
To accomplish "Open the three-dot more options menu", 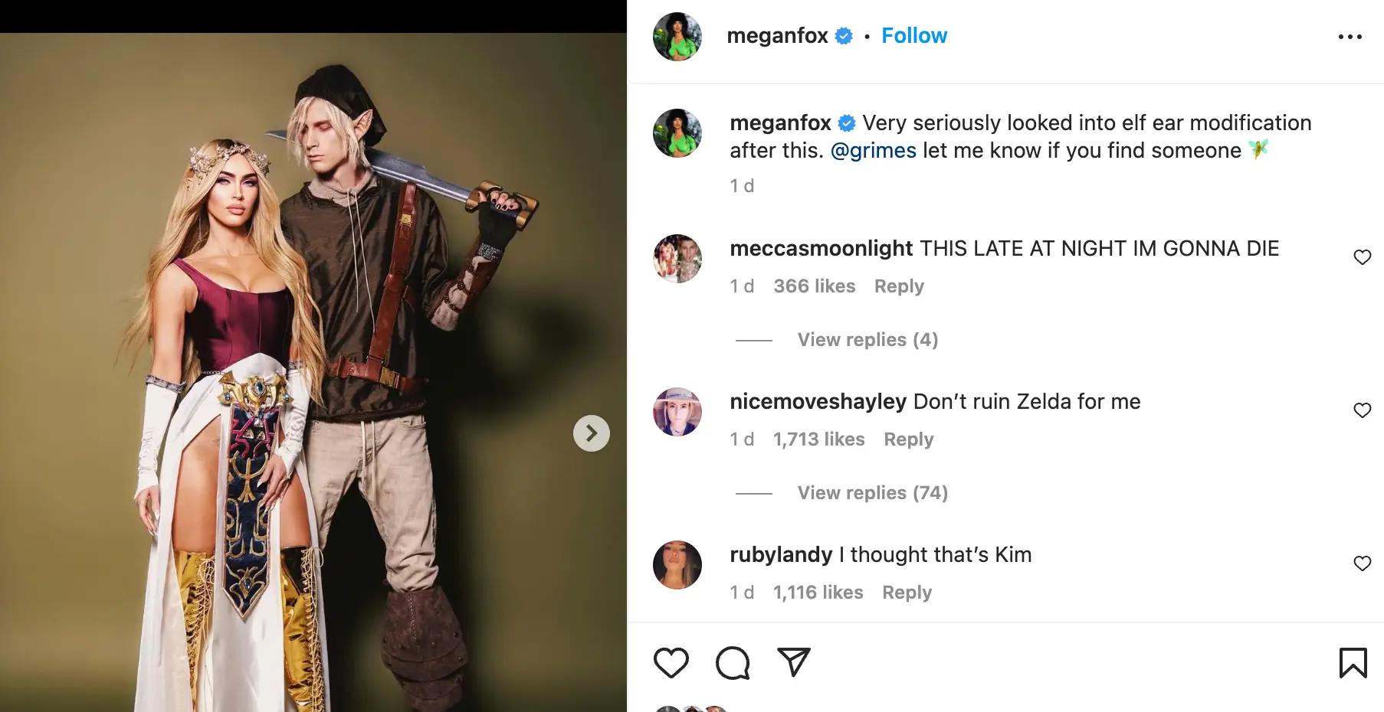I will (1350, 37).
